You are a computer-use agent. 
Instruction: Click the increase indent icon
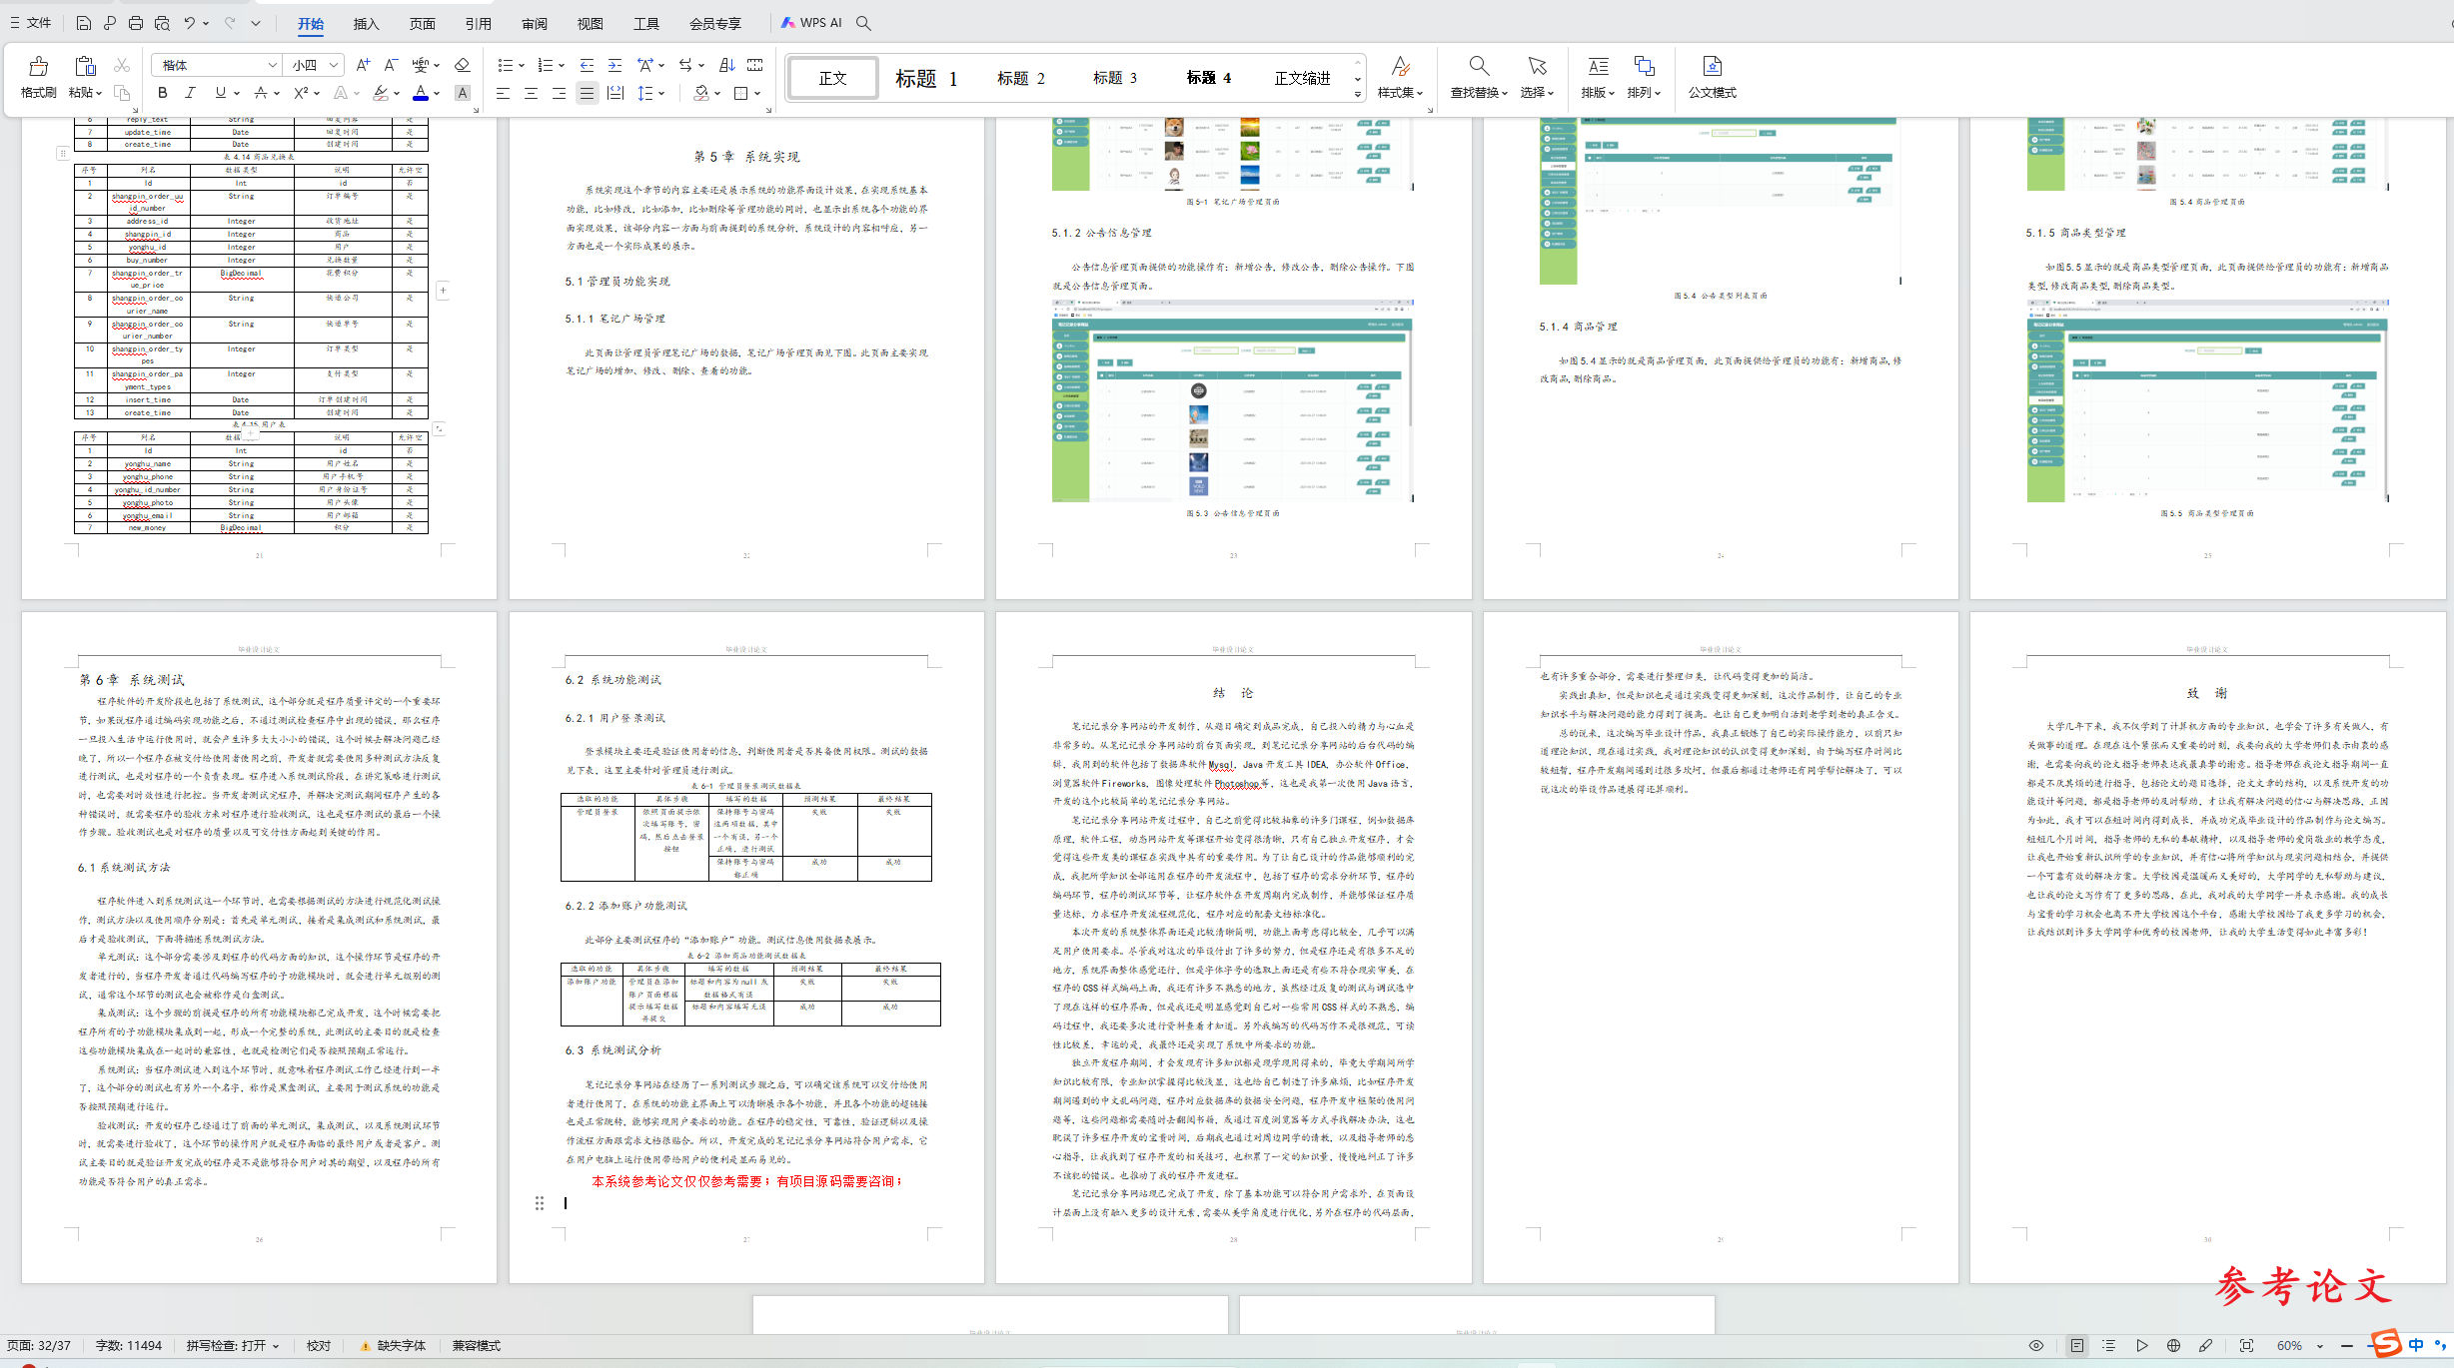click(x=614, y=65)
